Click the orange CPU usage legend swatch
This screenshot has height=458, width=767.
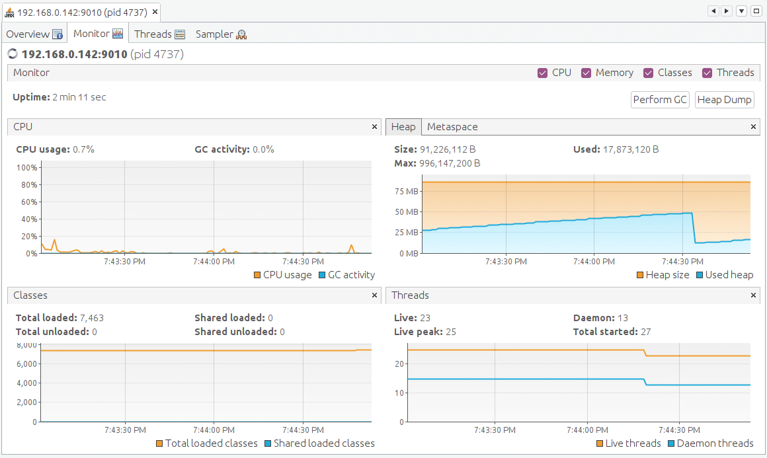257,275
